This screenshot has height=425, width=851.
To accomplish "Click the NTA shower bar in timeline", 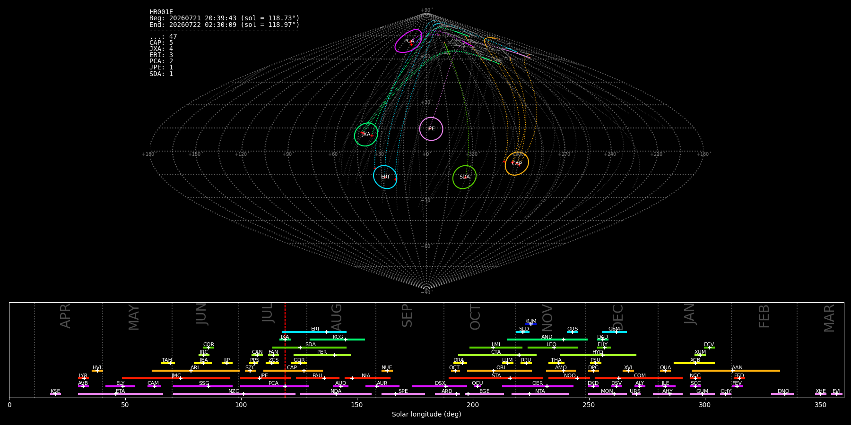I will pyautogui.click(x=540, y=394).
